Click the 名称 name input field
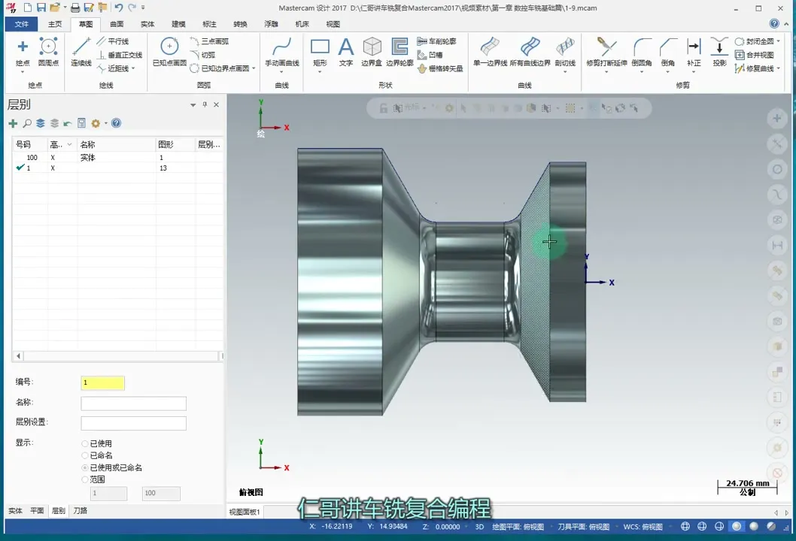The width and height of the screenshot is (796, 541). [133, 403]
